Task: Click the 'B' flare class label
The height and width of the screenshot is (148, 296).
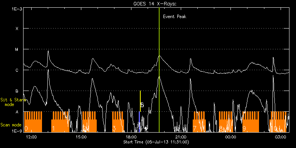Action: coord(17,91)
